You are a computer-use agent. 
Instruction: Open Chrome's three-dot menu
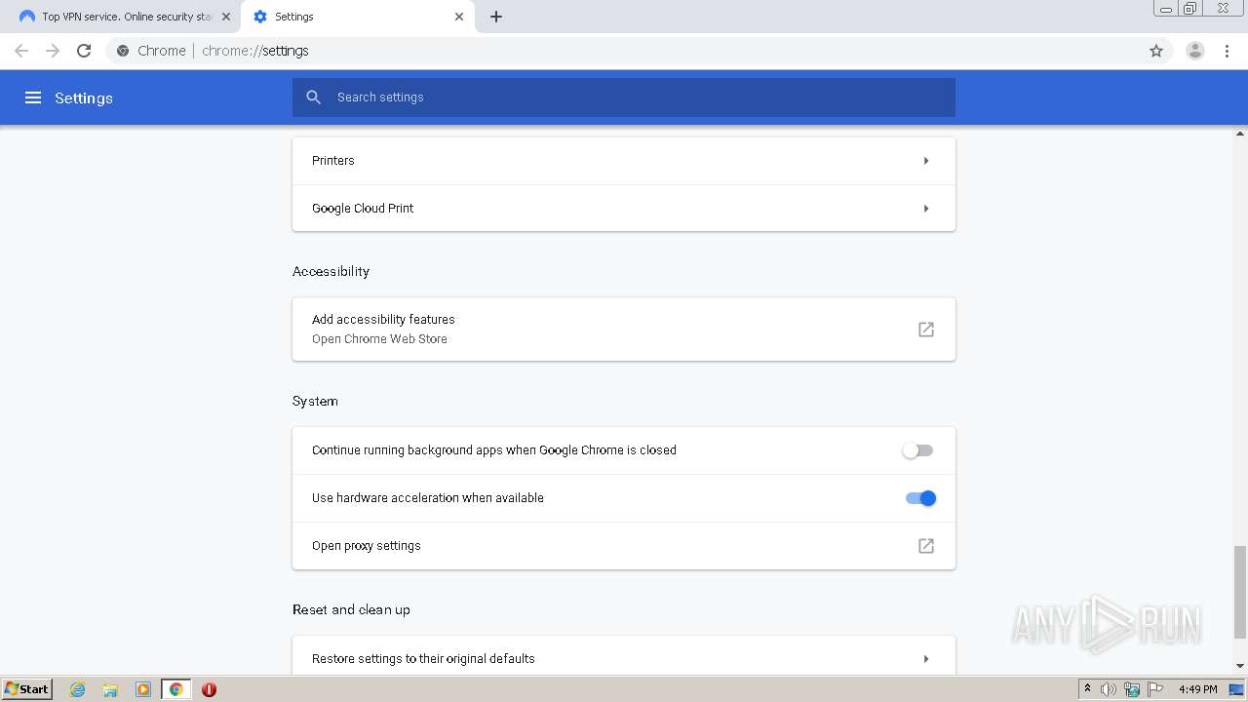(1228, 51)
